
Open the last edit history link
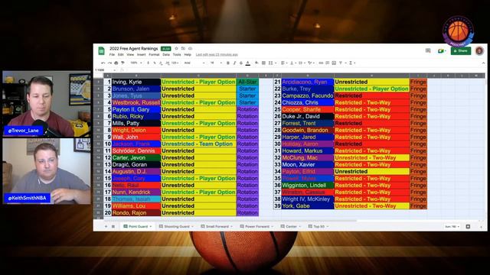pyautogui.click(x=217, y=54)
